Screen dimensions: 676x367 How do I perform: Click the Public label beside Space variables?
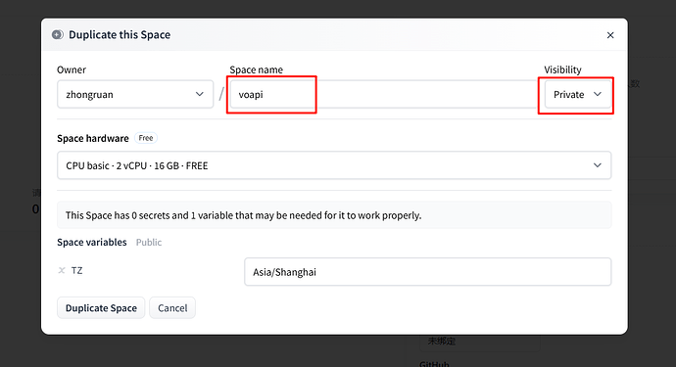coord(149,243)
